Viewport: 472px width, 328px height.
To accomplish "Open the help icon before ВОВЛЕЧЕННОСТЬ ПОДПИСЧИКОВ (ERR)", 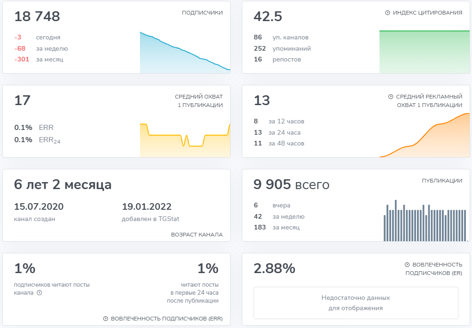I will 105,318.
